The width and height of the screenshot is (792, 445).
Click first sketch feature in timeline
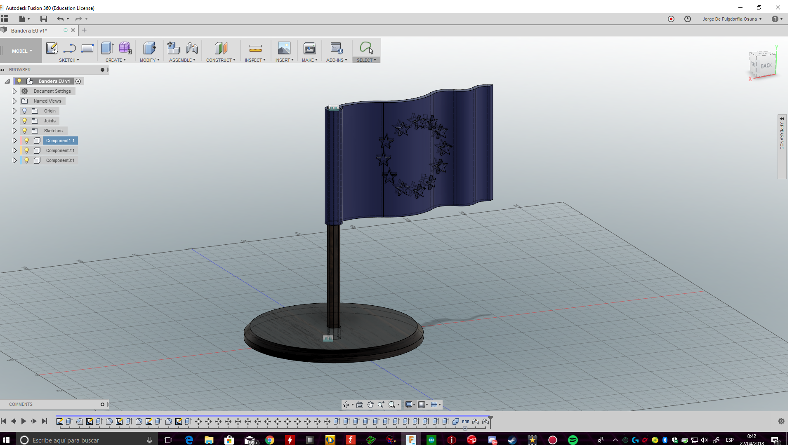[x=60, y=422]
